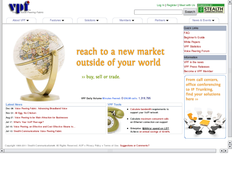232x174 pixels.
Task: Click the '$250k/yr spend on LD?' link
Action: [x=156, y=129]
